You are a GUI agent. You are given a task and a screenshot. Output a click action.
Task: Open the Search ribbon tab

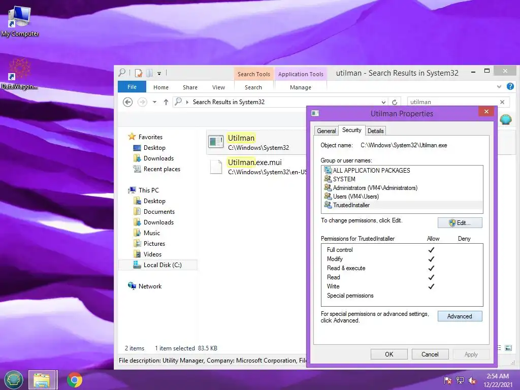[253, 87]
